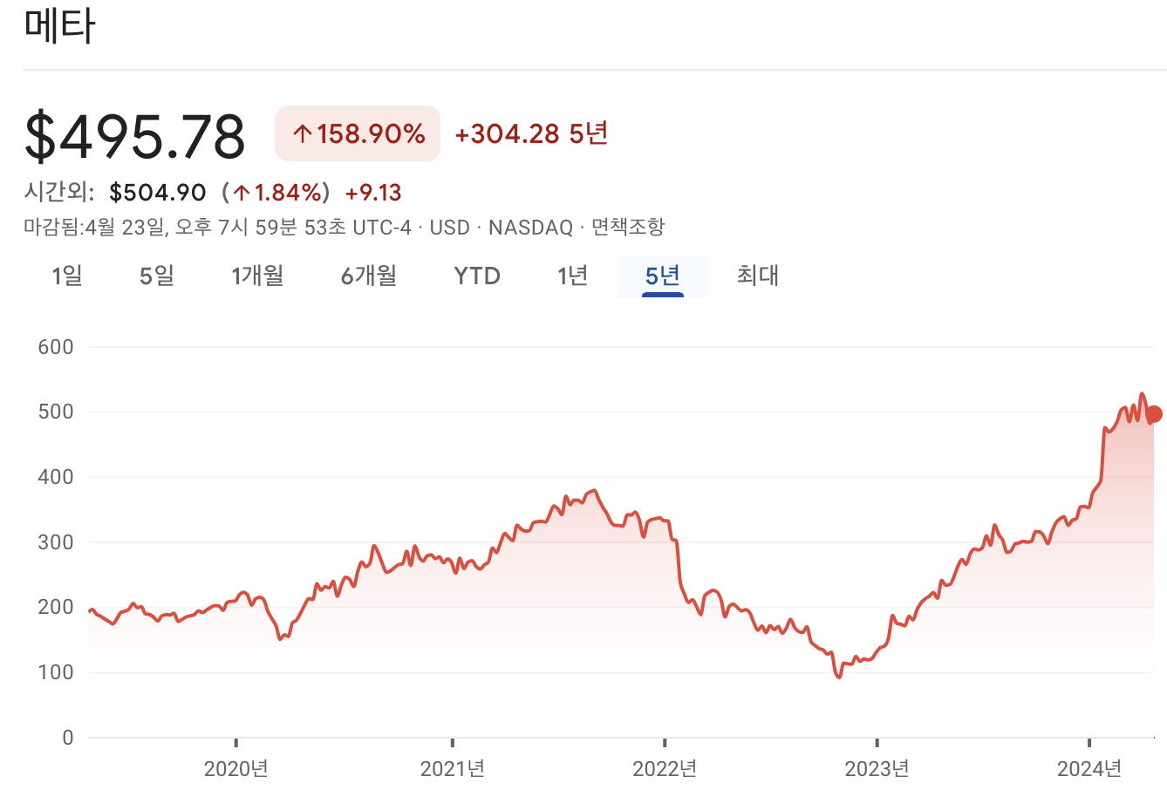The height and width of the screenshot is (790, 1167).
Task: Click the red endpoint dot on the chart
Action: [x=1153, y=413]
